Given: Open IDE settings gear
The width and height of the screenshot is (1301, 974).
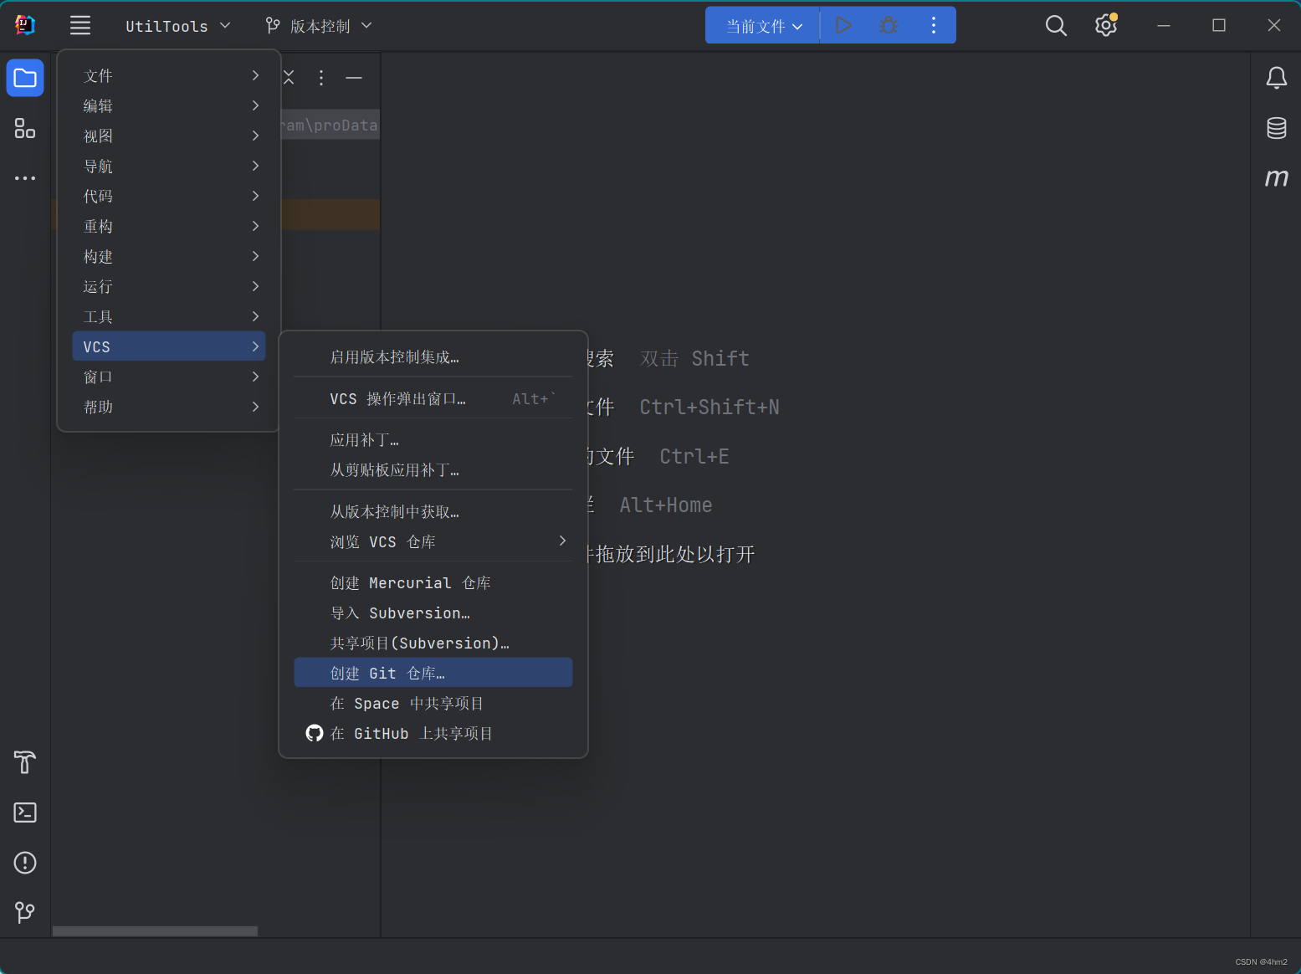Looking at the screenshot, I should (x=1106, y=25).
